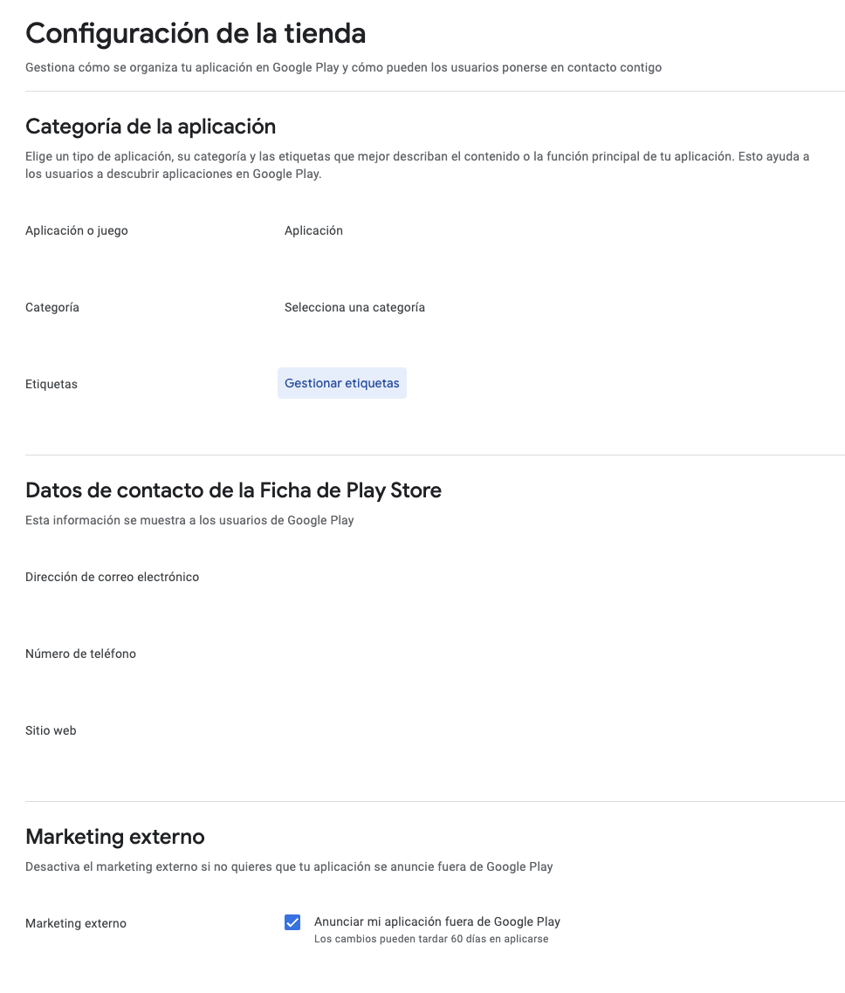845x993 pixels.
Task: Click the Marketing externo section heading
Action: [114, 837]
